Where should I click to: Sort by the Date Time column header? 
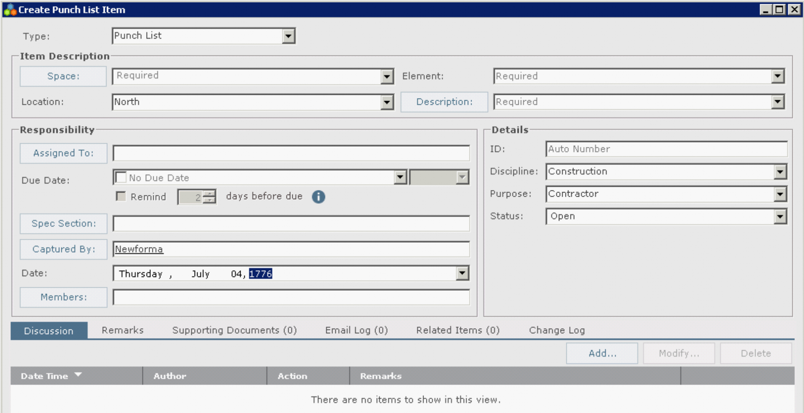76,376
